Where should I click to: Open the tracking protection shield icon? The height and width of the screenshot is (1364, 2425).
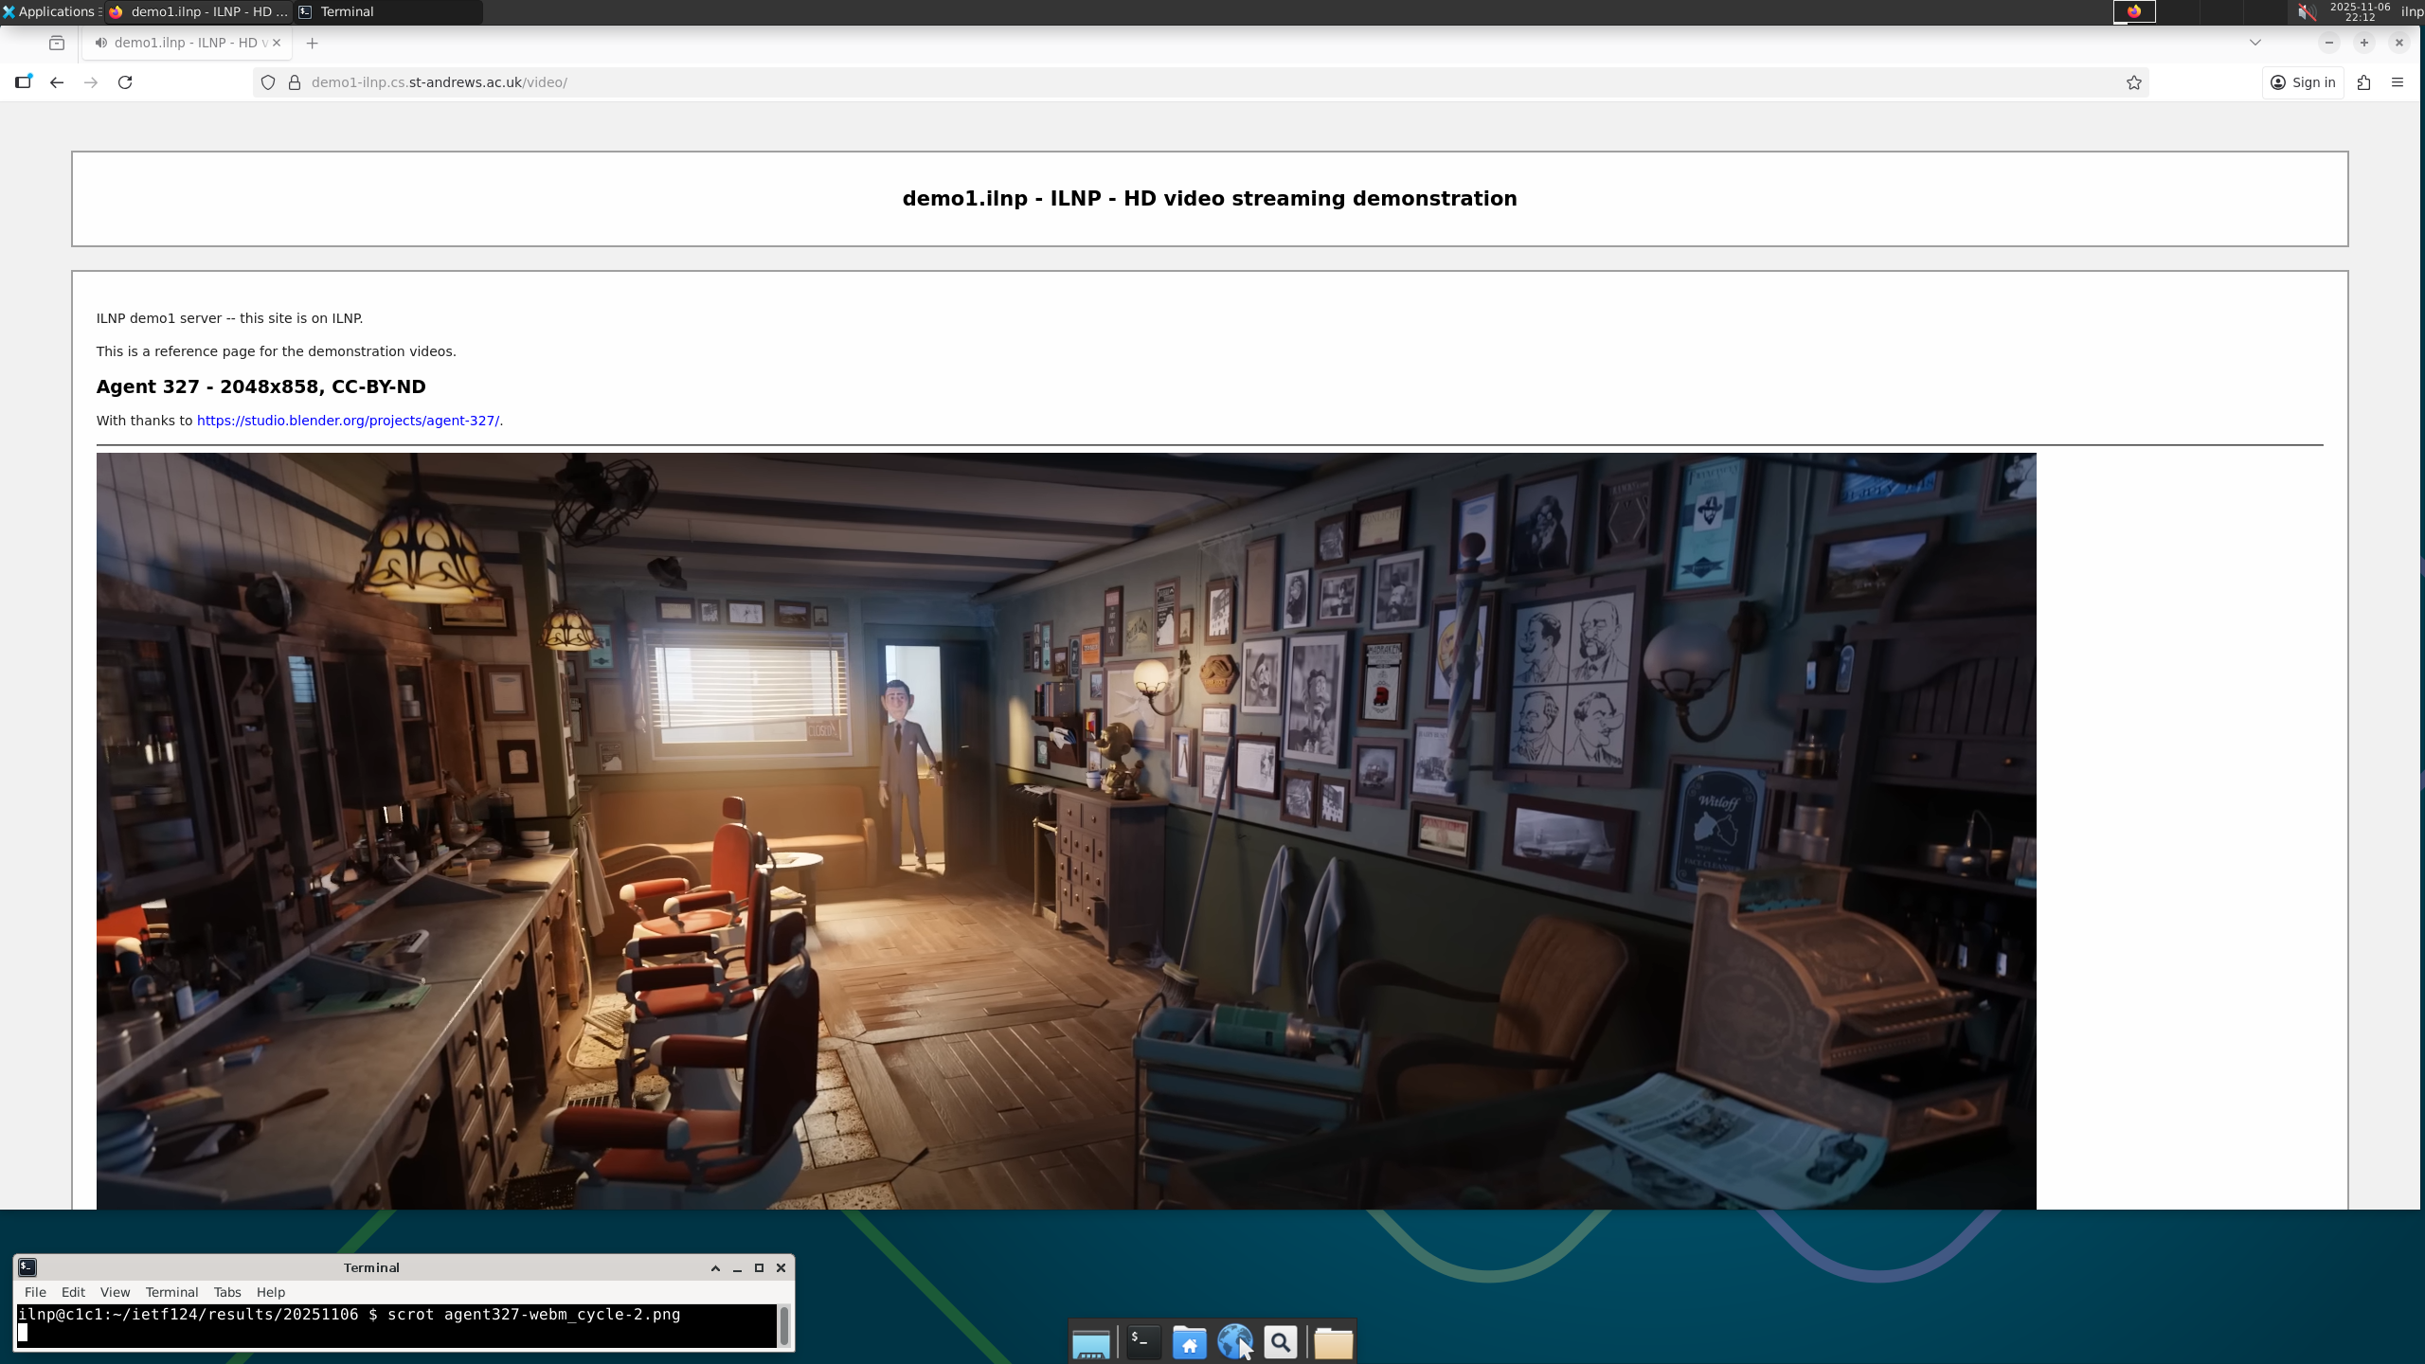(x=268, y=82)
